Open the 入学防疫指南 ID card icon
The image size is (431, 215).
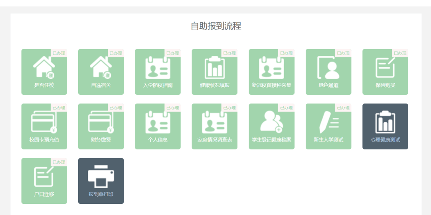click(x=158, y=68)
